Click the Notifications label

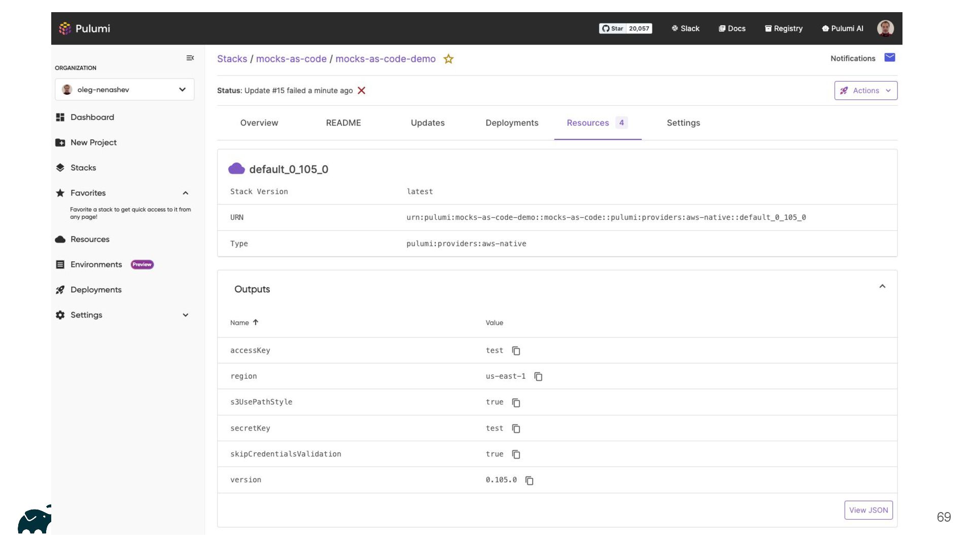[853, 58]
